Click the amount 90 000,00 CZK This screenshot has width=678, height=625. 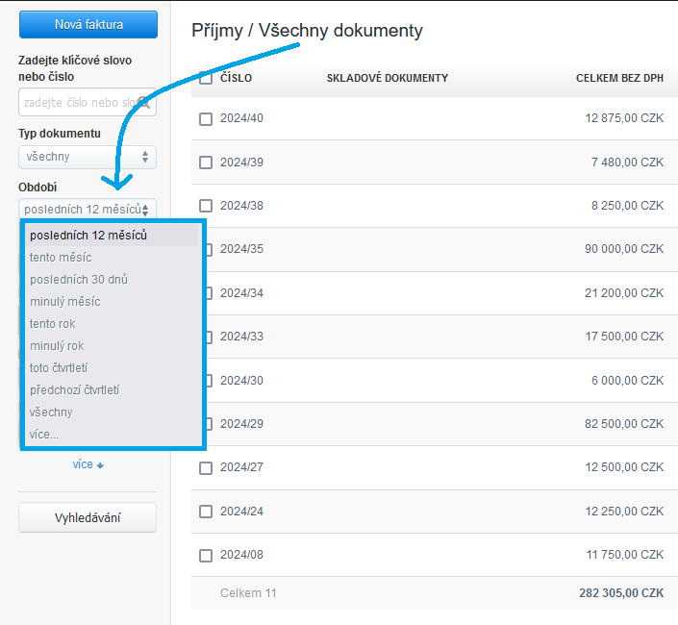point(624,249)
